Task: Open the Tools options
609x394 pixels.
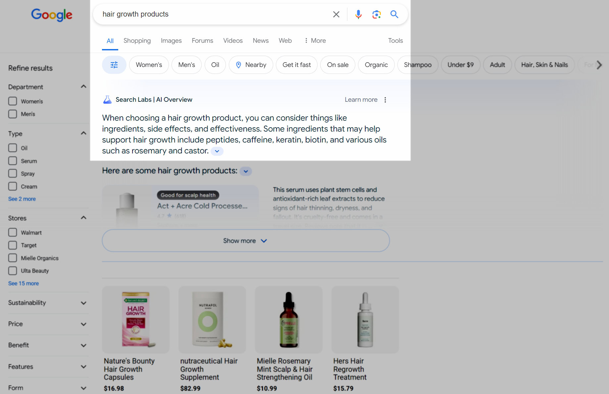Action: pyautogui.click(x=395, y=41)
